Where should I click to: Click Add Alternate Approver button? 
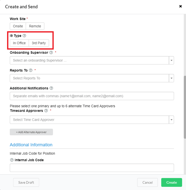(31, 132)
